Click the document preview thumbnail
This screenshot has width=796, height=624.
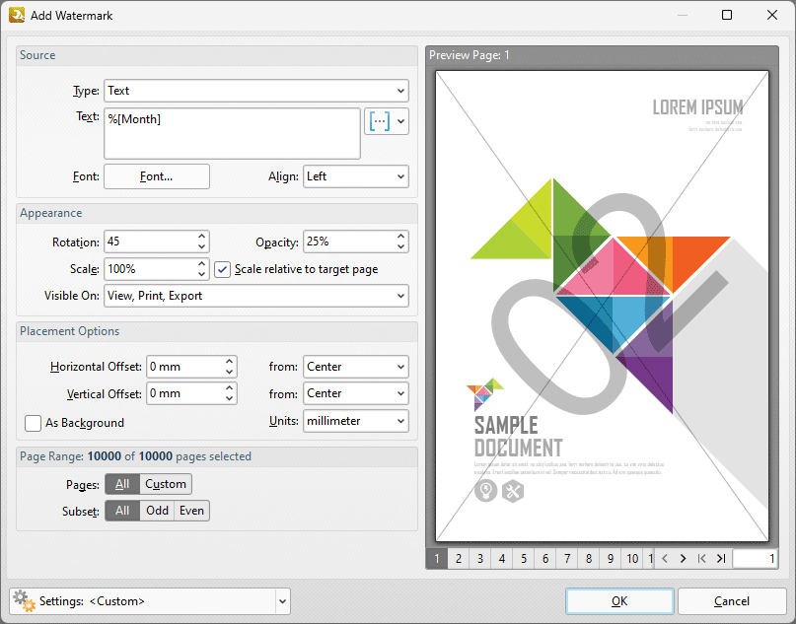tap(602, 306)
